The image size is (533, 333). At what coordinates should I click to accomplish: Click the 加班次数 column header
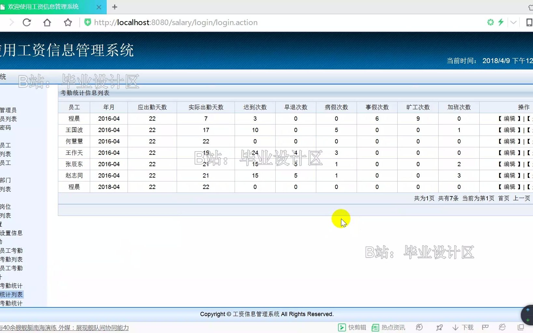[459, 107]
